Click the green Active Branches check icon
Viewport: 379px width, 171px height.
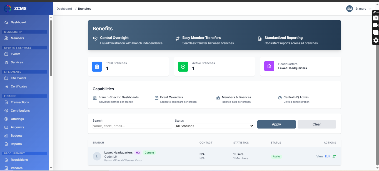pos(183,67)
